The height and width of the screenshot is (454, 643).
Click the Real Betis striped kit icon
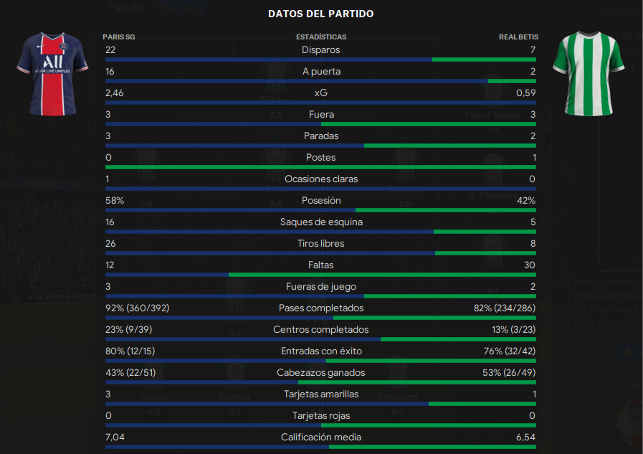pos(589,74)
